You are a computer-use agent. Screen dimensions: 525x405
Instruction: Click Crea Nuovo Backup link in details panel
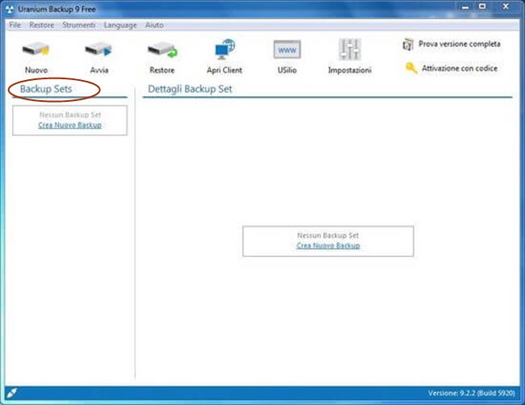pyautogui.click(x=328, y=246)
